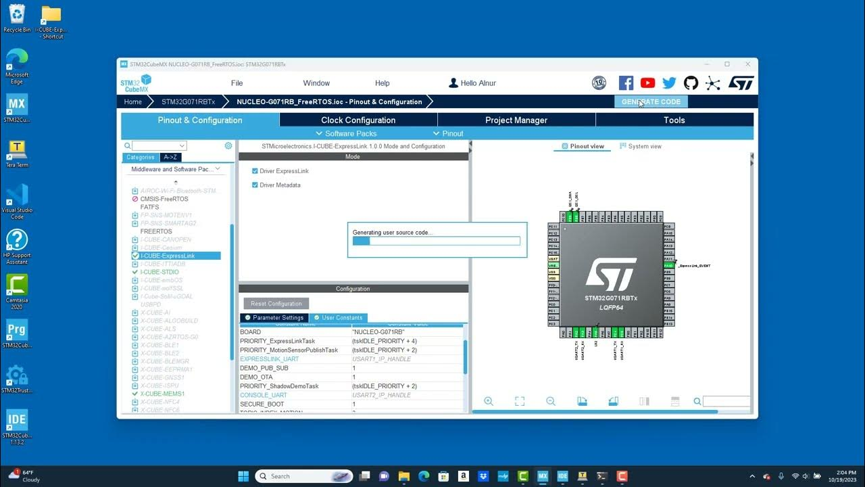Zoom out of the pinout view
Image resolution: width=865 pixels, height=487 pixels.
[x=551, y=401]
